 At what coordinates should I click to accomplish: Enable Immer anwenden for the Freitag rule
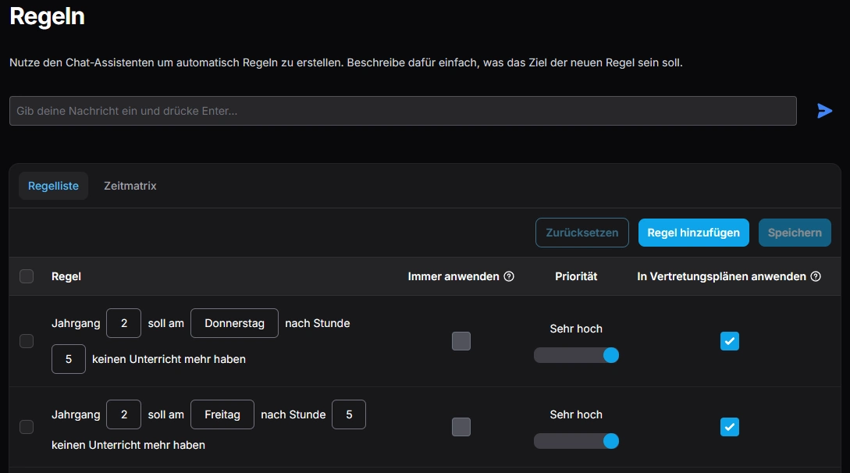(461, 427)
